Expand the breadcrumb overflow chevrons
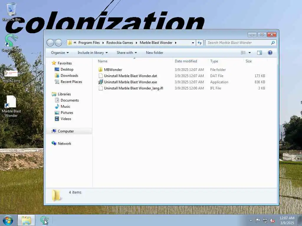 pos(75,43)
